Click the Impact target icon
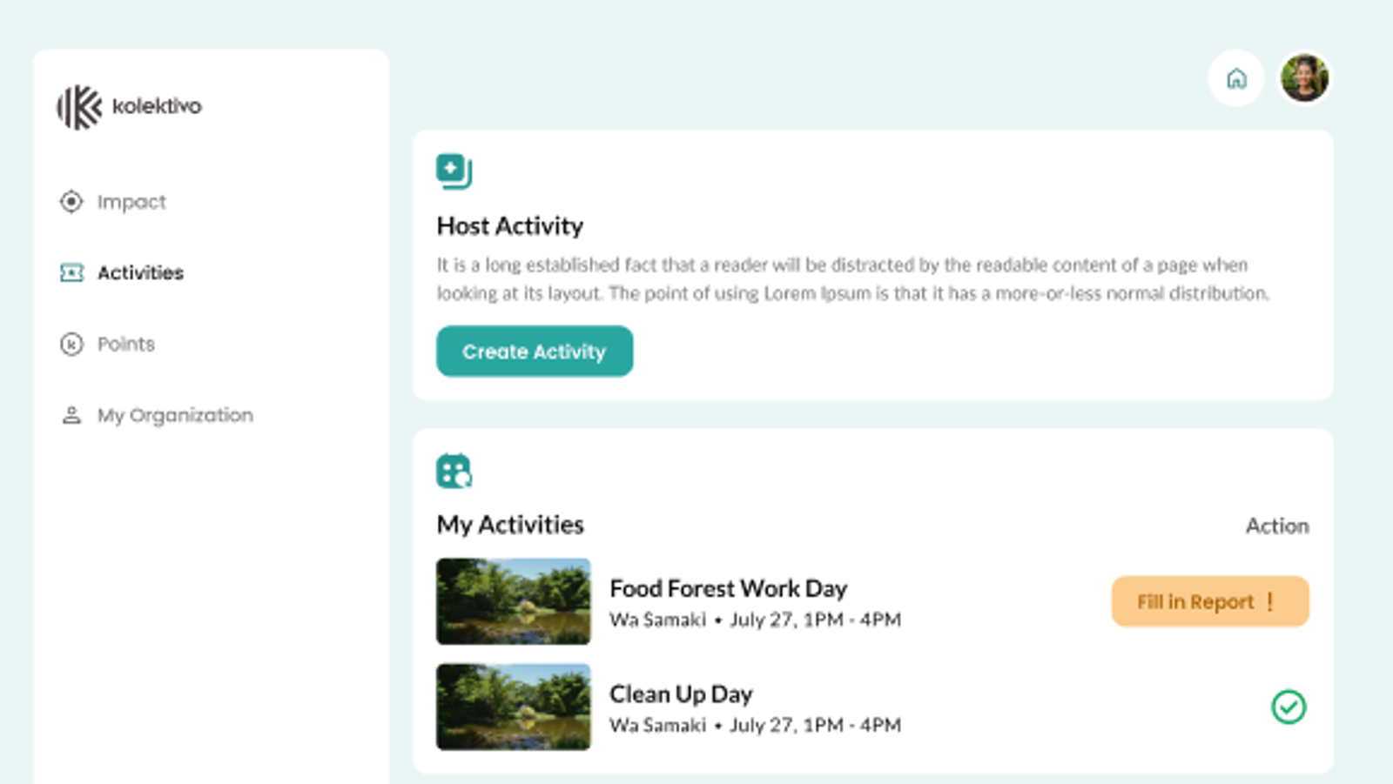 pyautogui.click(x=71, y=202)
